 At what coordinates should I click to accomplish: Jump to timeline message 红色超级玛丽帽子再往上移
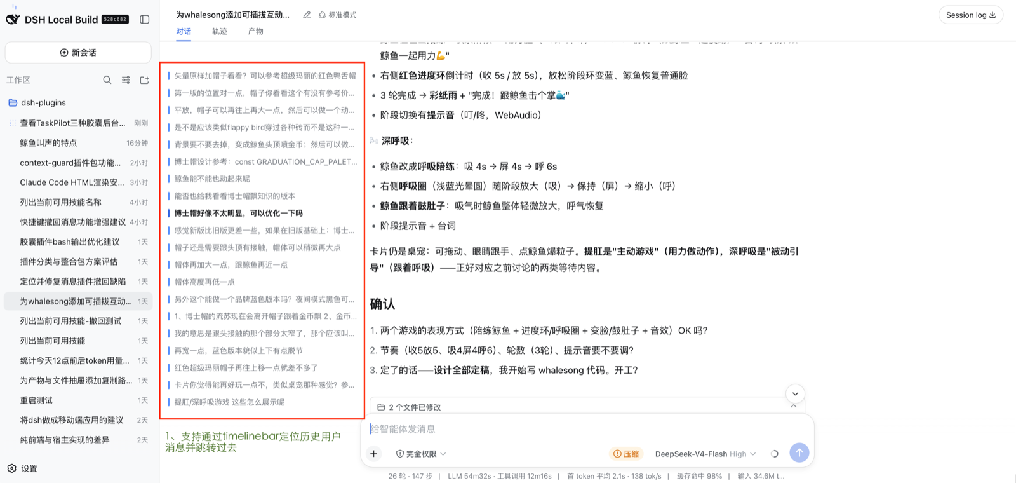(262, 367)
